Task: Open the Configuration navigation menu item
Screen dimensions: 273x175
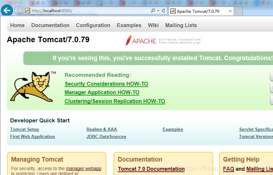Action: pos(93,25)
